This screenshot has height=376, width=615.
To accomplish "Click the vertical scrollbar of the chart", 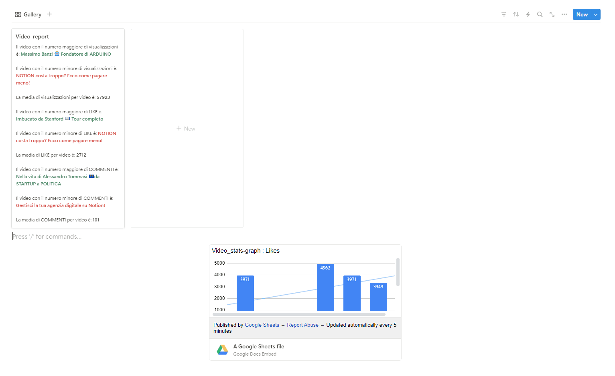I will click(x=398, y=272).
